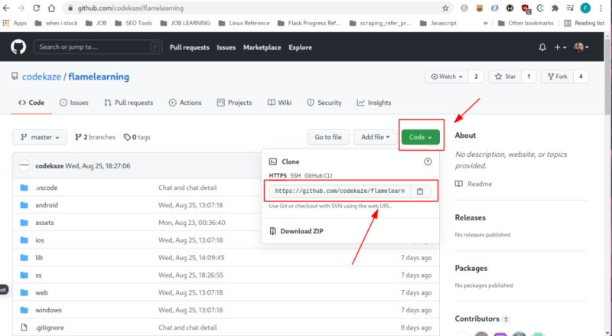
Task: Click the GitHub logo in header
Action: coord(18,47)
